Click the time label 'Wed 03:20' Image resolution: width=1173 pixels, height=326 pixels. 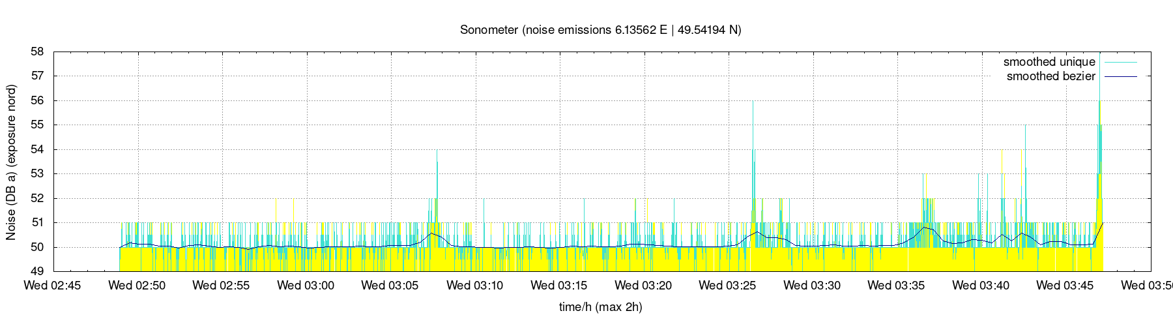point(644,286)
